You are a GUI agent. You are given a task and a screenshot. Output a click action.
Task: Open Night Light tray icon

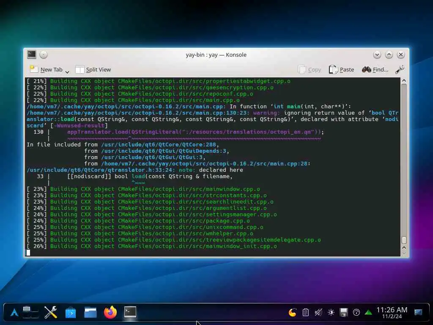[x=293, y=313]
